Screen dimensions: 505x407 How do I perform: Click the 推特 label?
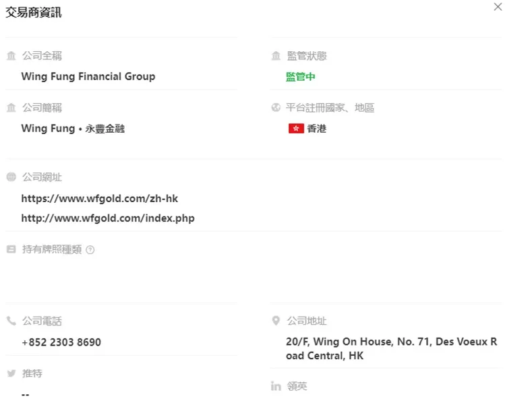pos(32,373)
